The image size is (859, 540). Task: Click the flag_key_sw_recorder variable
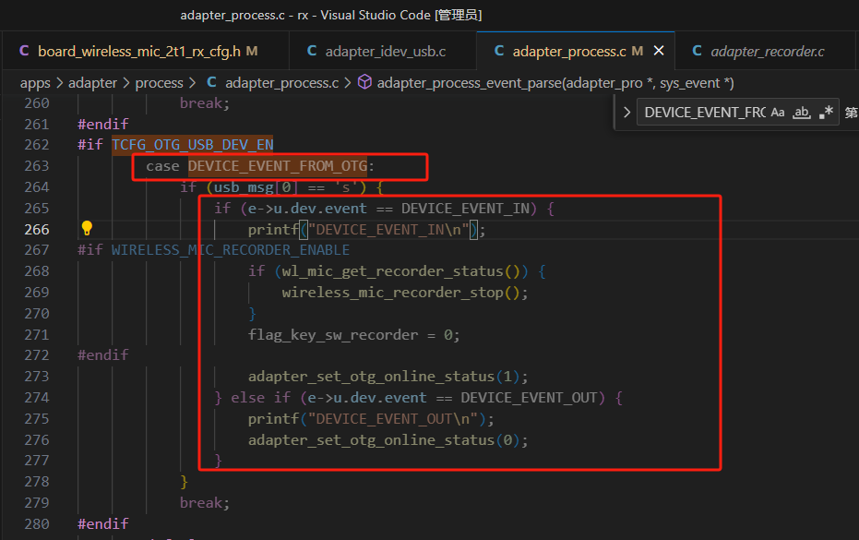[x=333, y=334]
